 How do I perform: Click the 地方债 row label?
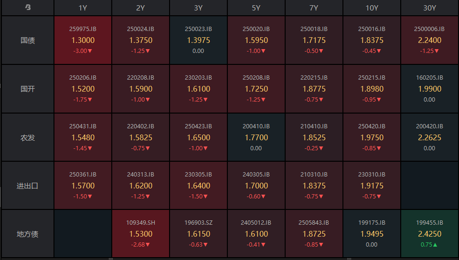point(28,234)
